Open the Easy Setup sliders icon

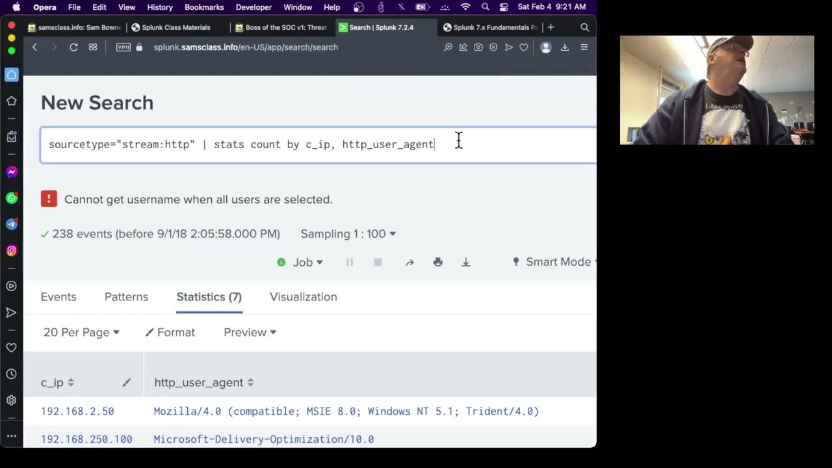pos(584,47)
